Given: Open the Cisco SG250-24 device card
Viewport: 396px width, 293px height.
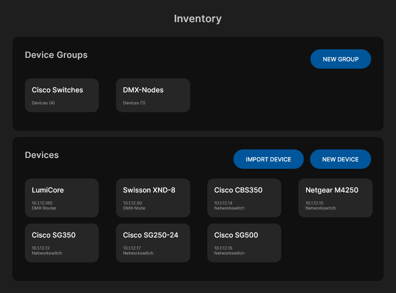Looking at the screenshot, I should point(153,243).
